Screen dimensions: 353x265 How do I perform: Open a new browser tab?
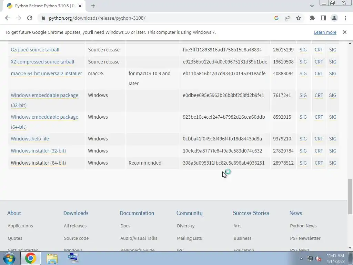pos(93,6)
